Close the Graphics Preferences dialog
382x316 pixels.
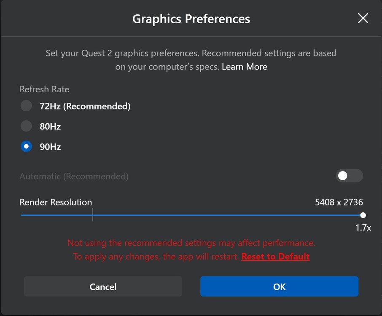tap(363, 18)
